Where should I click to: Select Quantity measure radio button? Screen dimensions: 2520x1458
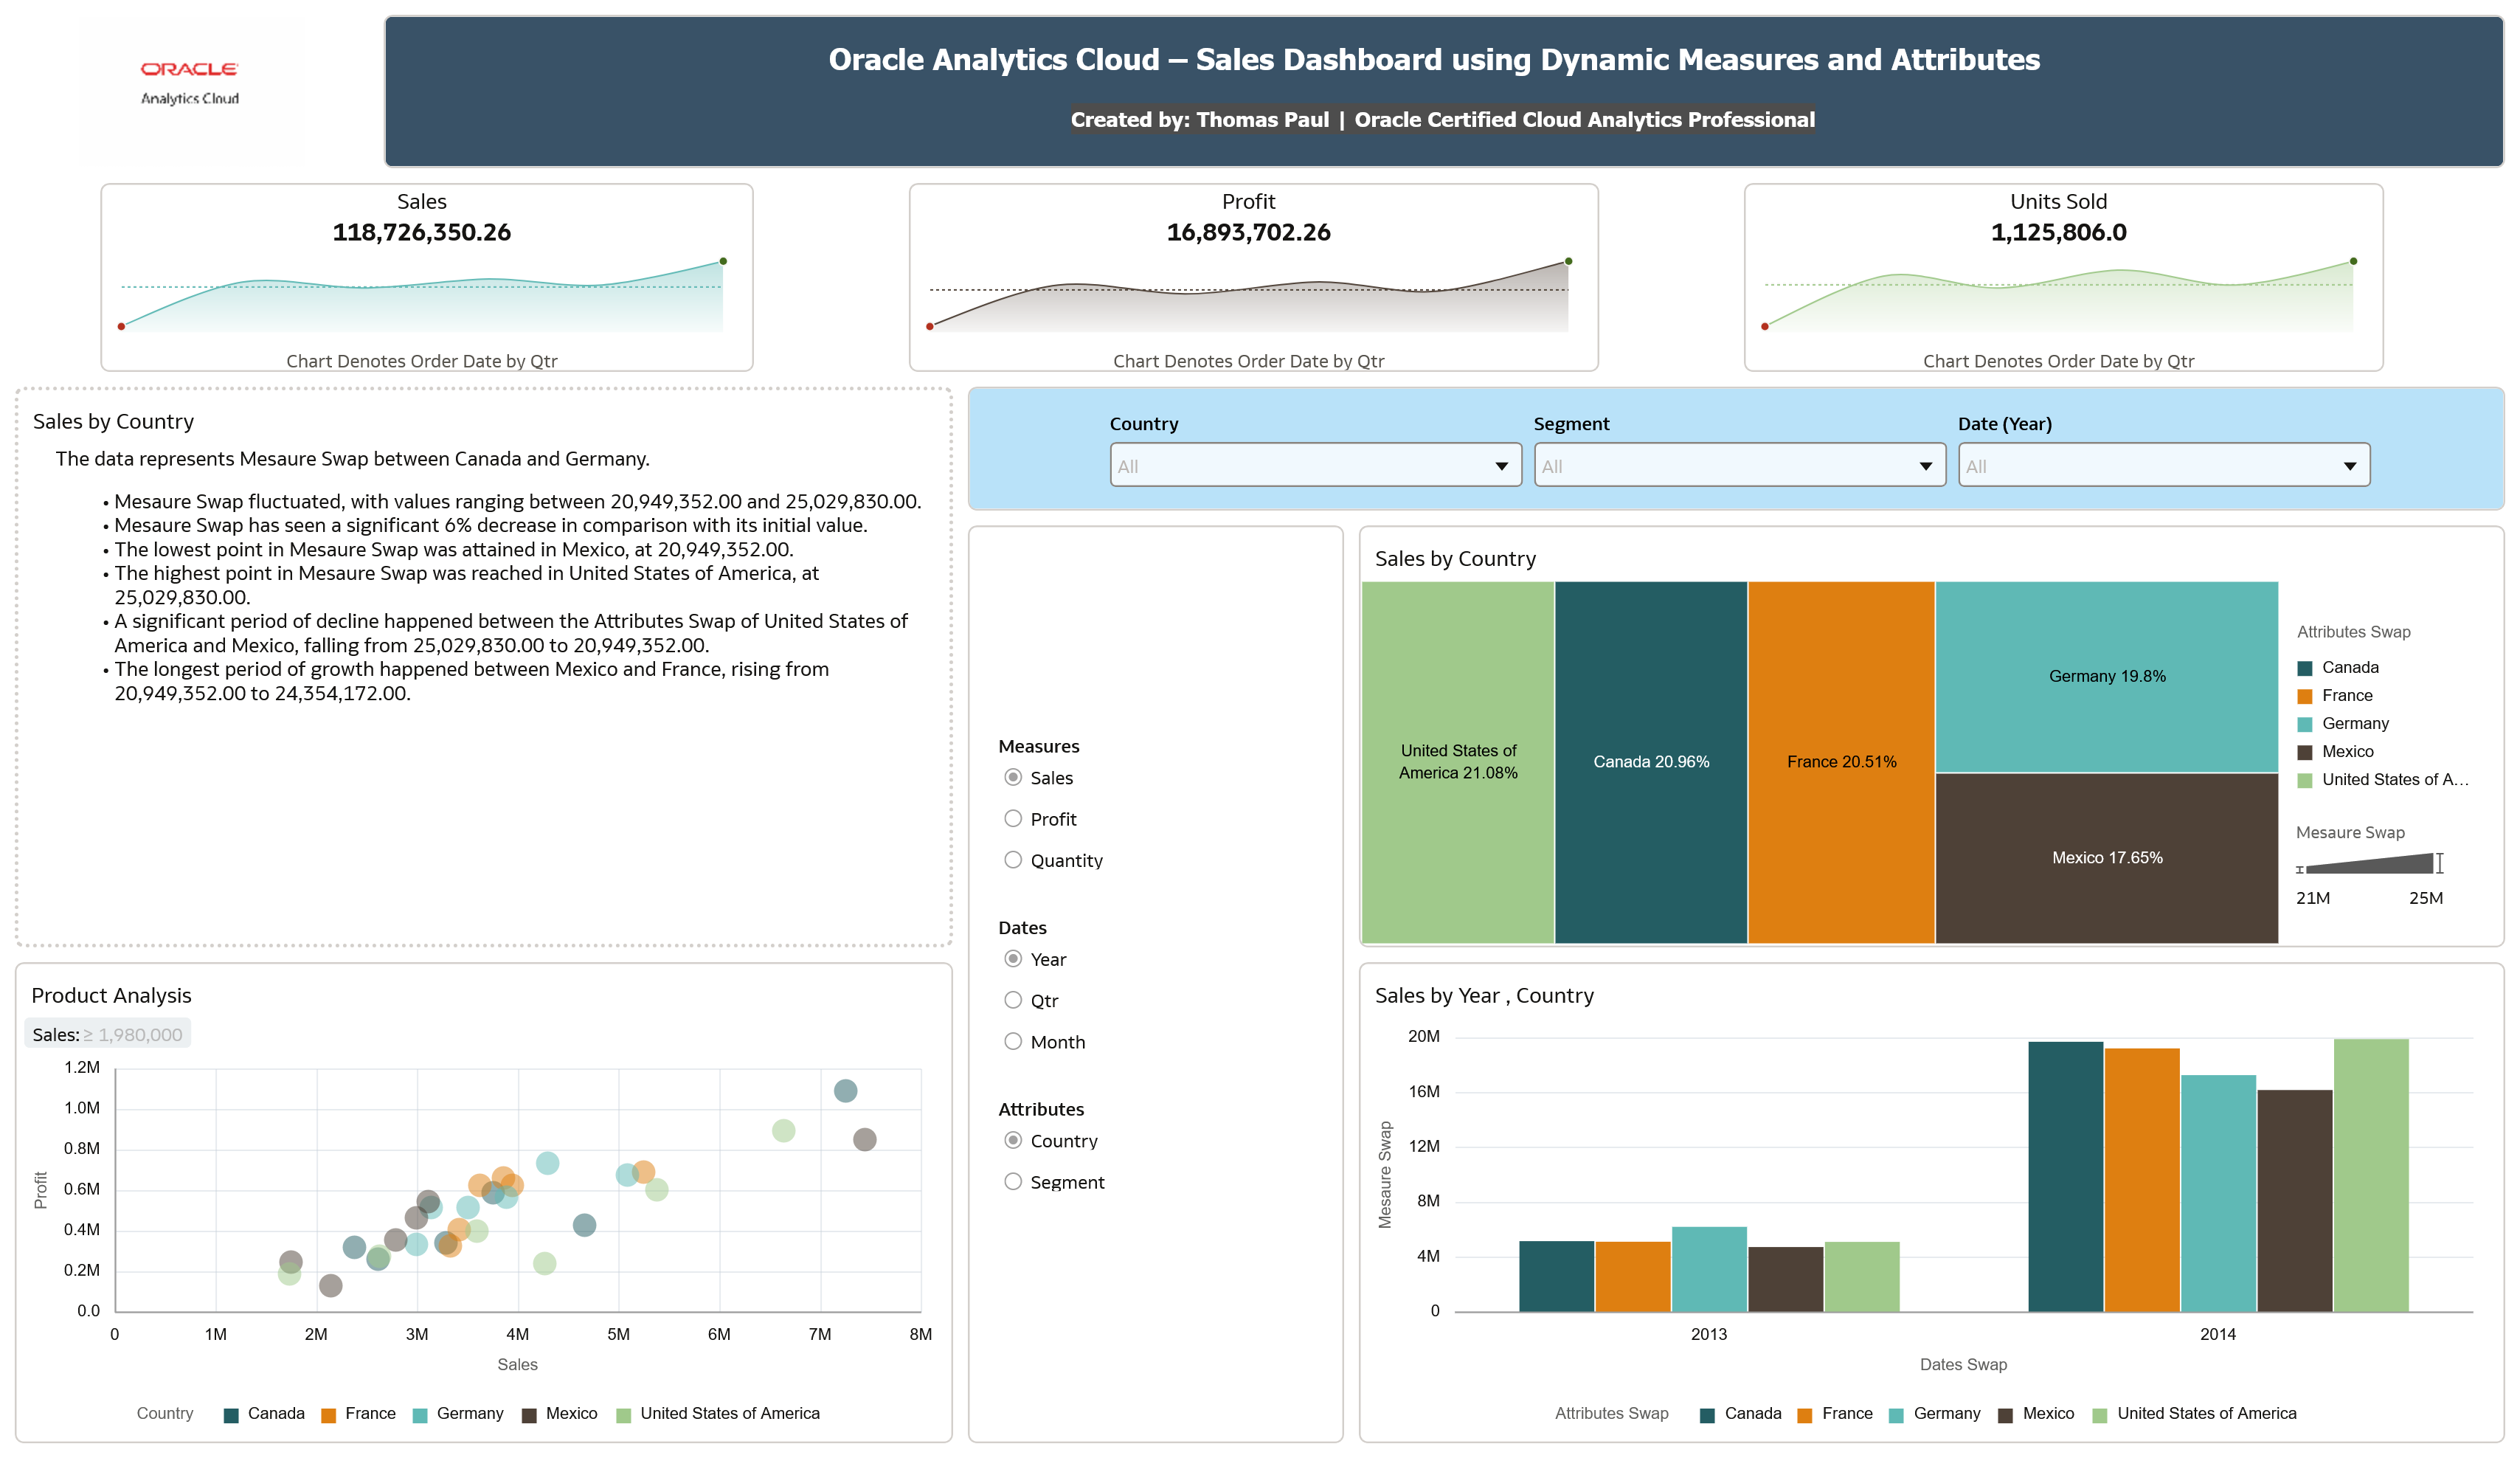click(1013, 860)
